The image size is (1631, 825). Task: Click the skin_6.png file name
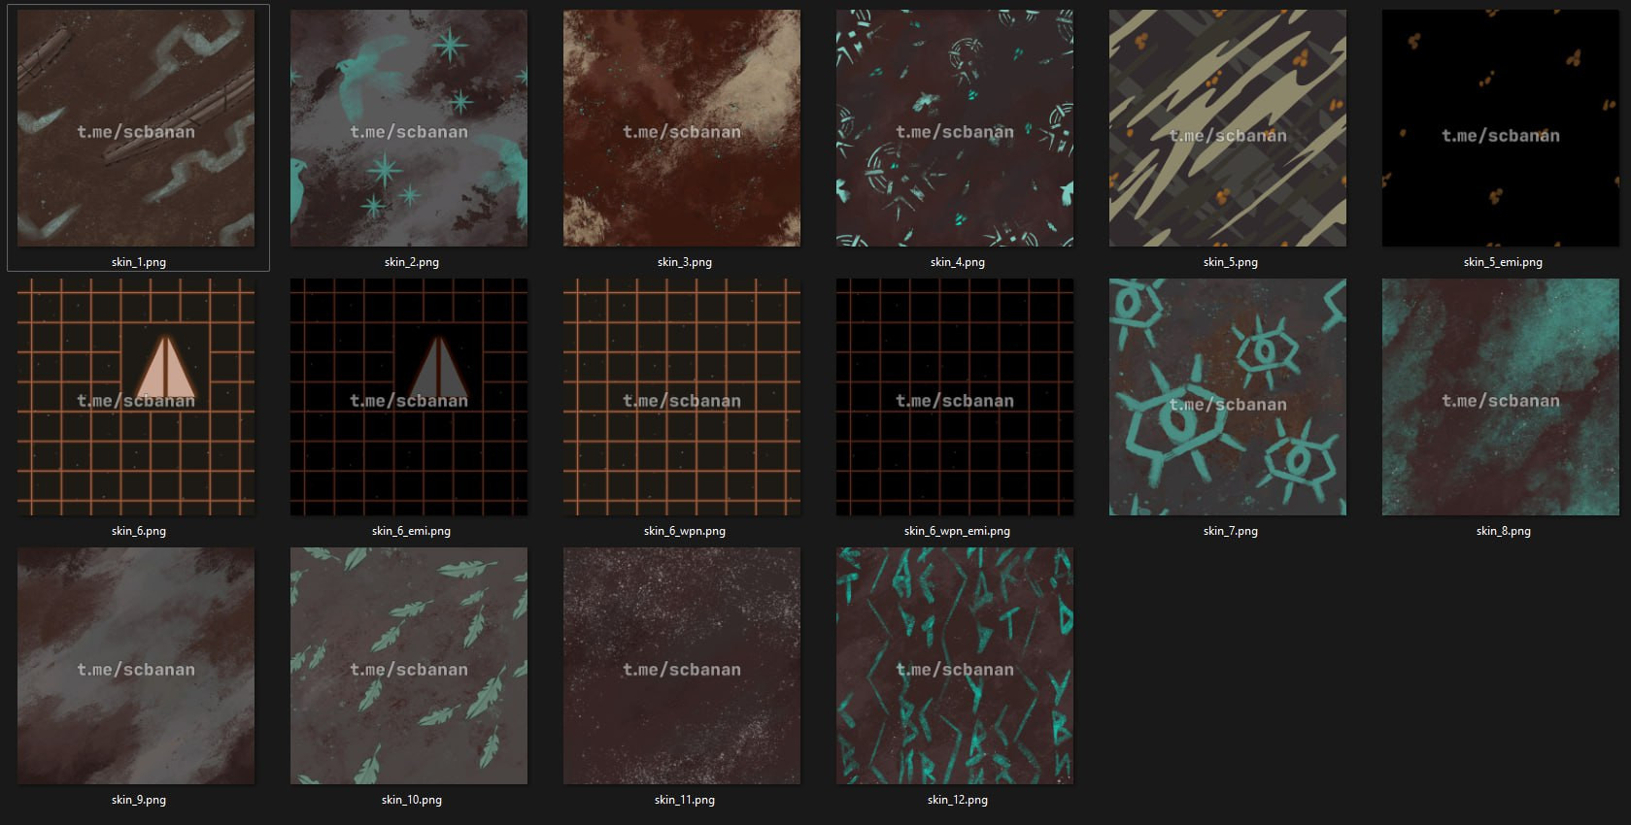(139, 531)
